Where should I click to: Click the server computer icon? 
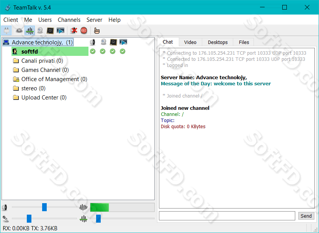(x=6, y=42)
